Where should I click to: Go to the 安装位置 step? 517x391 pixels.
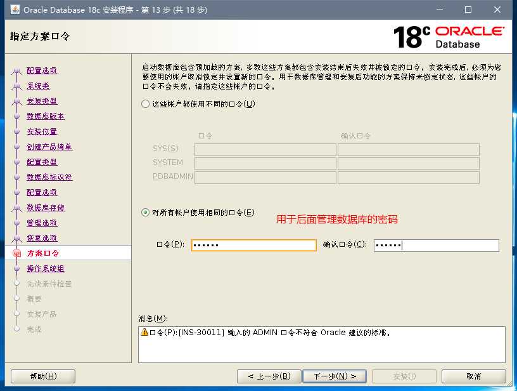point(42,131)
